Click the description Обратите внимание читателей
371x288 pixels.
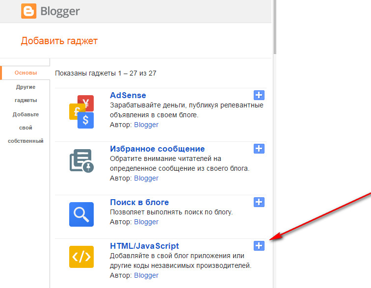(180, 163)
